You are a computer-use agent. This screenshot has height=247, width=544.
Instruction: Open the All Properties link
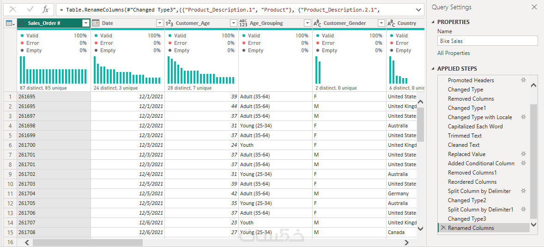coord(453,53)
